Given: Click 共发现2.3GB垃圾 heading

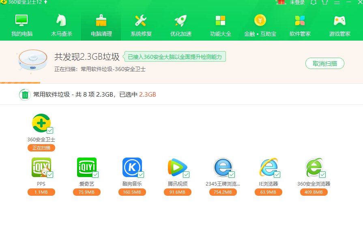Looking at the screenshot, I should 87,57.
